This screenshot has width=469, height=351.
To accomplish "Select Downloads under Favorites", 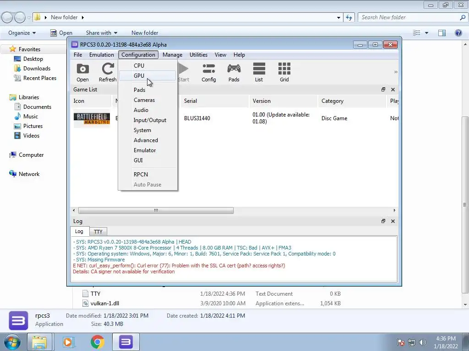I will pos(33,69).
